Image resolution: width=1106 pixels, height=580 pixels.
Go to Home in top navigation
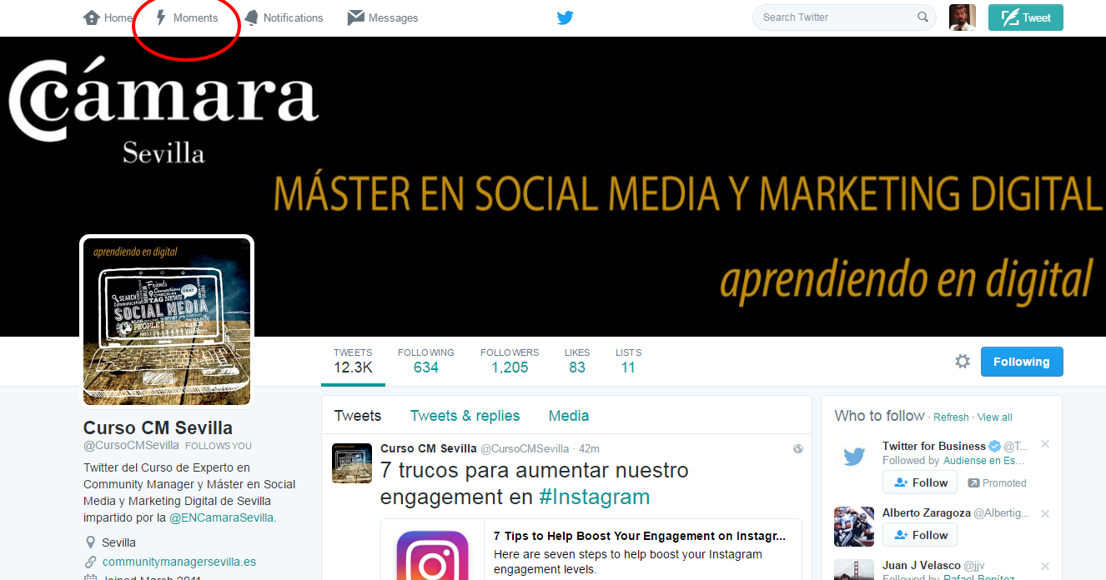click(108, 17)
